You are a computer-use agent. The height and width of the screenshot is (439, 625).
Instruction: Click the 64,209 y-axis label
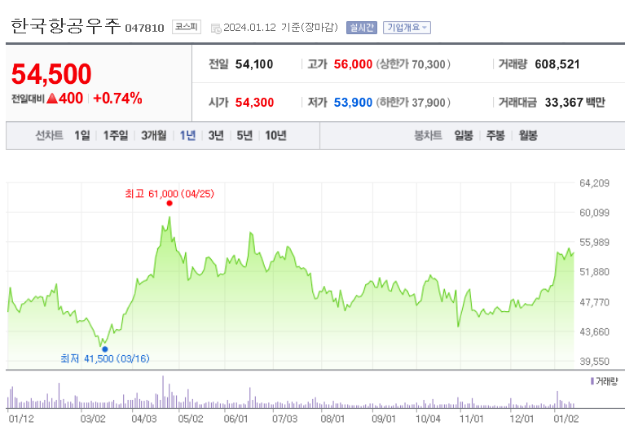tap(594, 183)
